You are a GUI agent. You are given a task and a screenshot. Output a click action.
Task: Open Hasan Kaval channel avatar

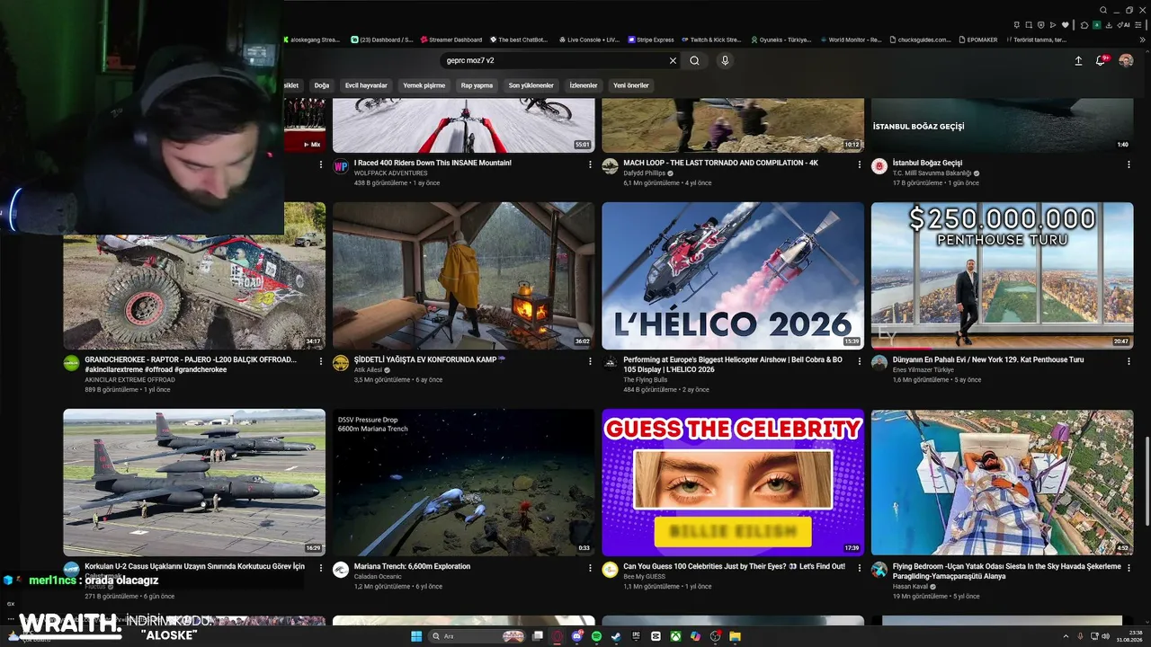(x=879, y=570)
